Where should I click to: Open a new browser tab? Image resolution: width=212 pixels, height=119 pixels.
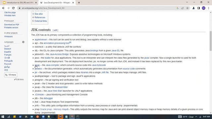pyautogui.click(x=79, y=3)
